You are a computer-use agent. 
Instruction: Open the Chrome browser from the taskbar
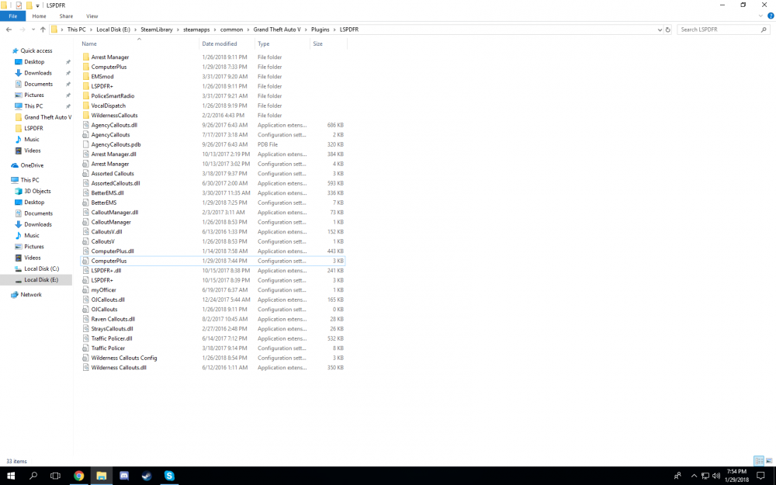point(78,476)
